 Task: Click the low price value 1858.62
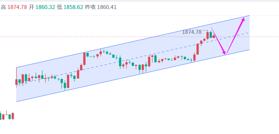73,7
